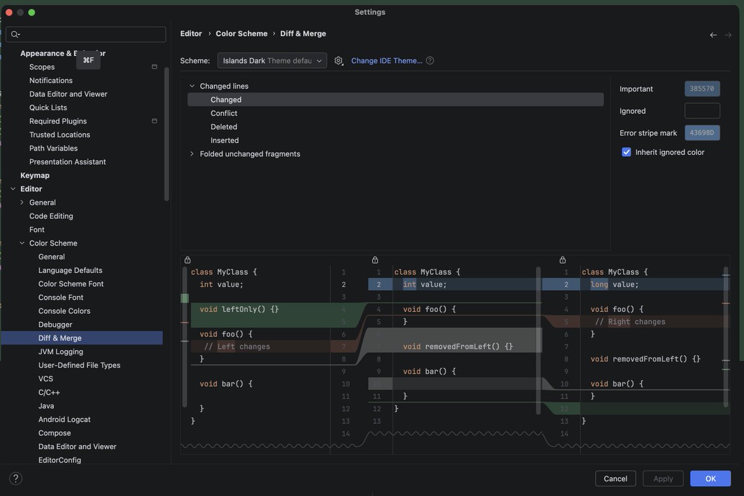Open C/C++ color settings
This screenshot has width=744, height=496.
[49, 392]
